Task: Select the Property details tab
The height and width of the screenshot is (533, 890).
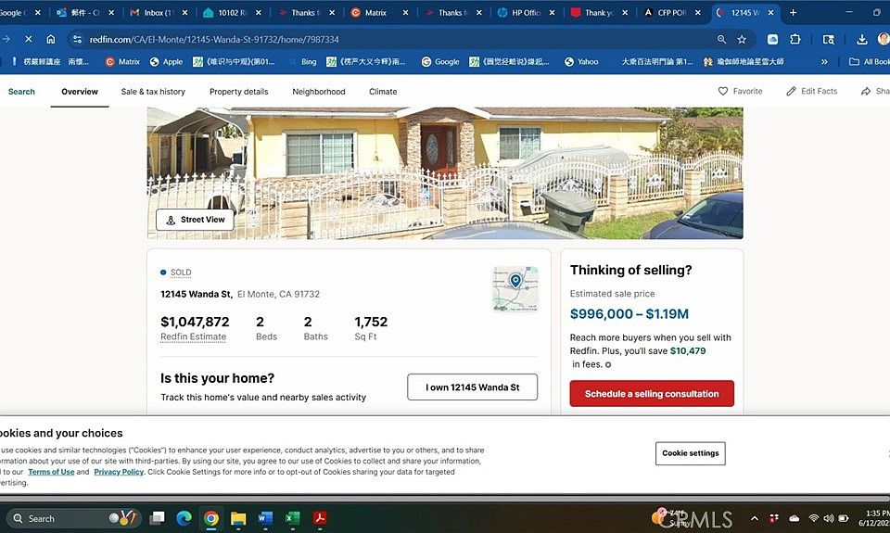Action: (239, 92)
